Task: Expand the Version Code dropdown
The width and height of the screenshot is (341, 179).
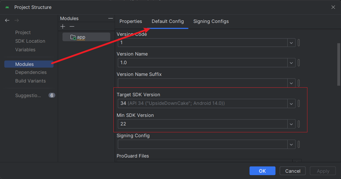Action: (x=291, y=43)
